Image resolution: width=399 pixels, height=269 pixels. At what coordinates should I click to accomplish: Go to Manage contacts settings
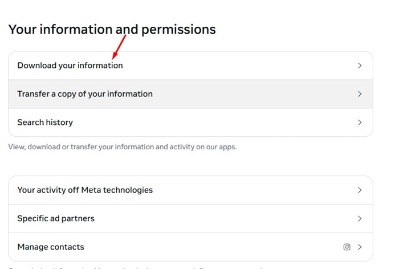tap(190, 247)
